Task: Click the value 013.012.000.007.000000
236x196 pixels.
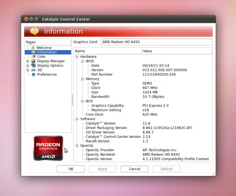Action: click(x=165, y=70)
